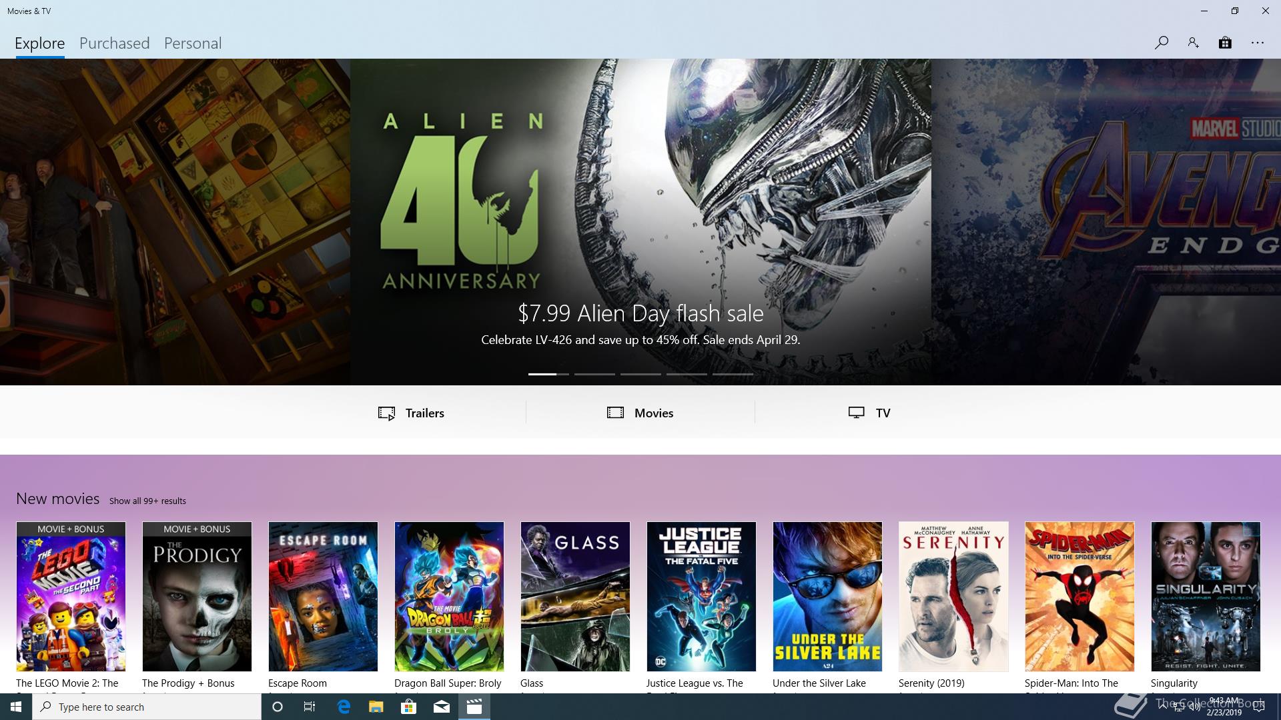Go to the previous record-wall banner slide
This screenshot has width=1281, height=720.
pos(175,221)
